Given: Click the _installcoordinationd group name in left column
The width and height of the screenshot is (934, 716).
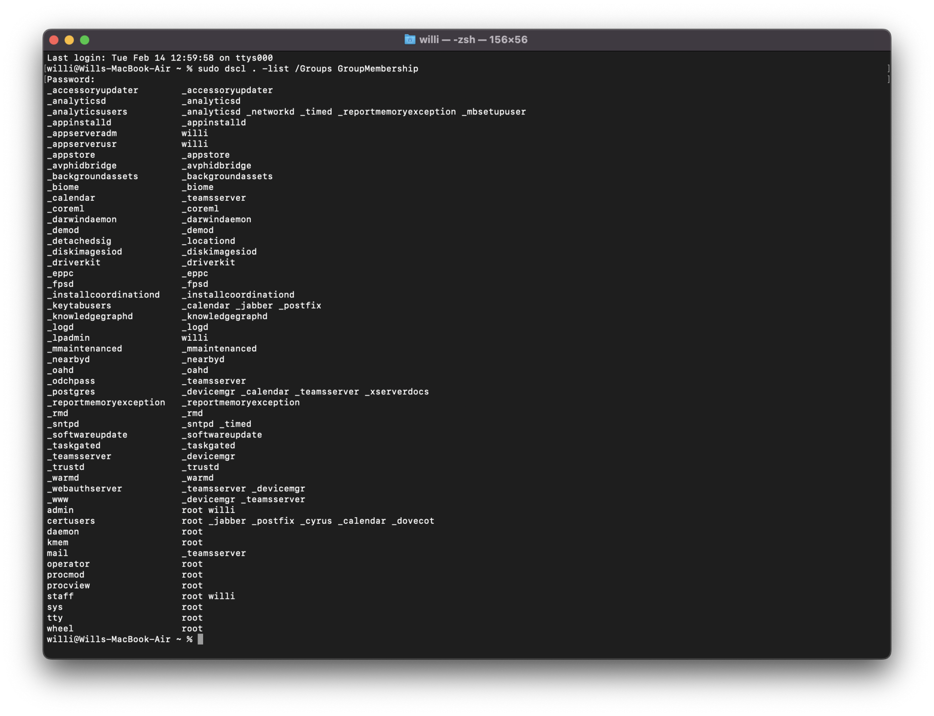Looking at the screenshot, I should point(103,295).
